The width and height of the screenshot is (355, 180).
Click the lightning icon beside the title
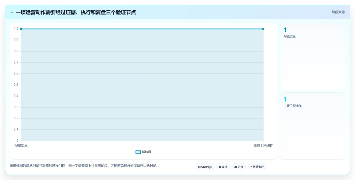[12, 12]
